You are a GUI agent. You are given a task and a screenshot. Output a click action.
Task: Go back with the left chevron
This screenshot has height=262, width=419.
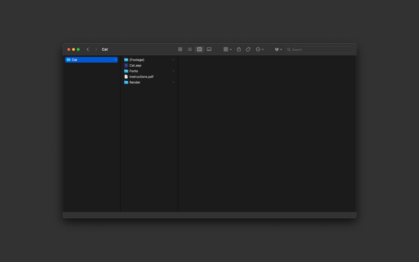[x=88, y=49]
